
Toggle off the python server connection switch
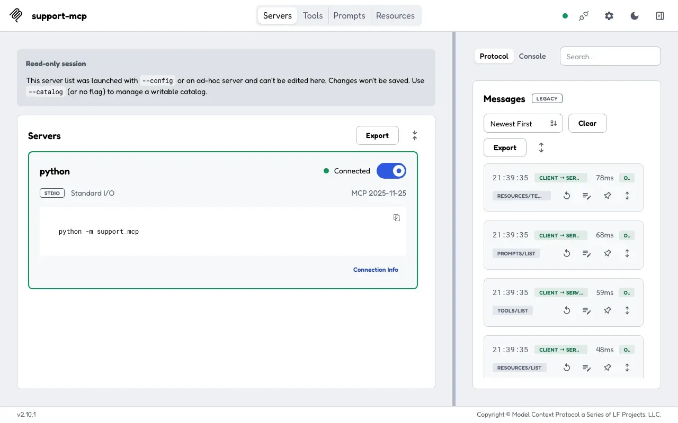[391, 171]
